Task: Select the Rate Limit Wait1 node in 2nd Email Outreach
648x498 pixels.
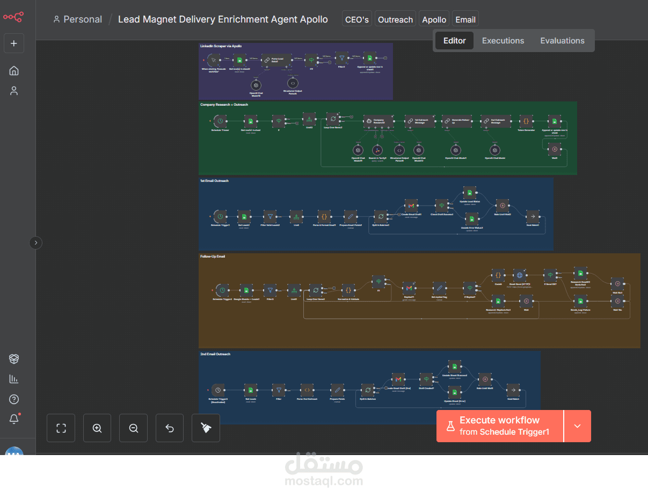Action: [x=485, y=379]
